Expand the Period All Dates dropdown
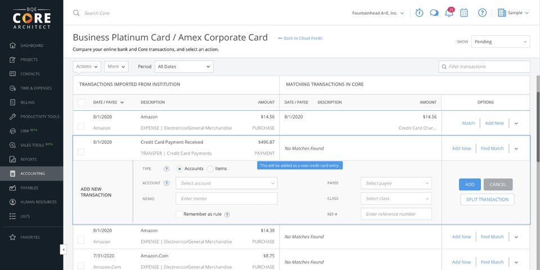 coord(183,66)
